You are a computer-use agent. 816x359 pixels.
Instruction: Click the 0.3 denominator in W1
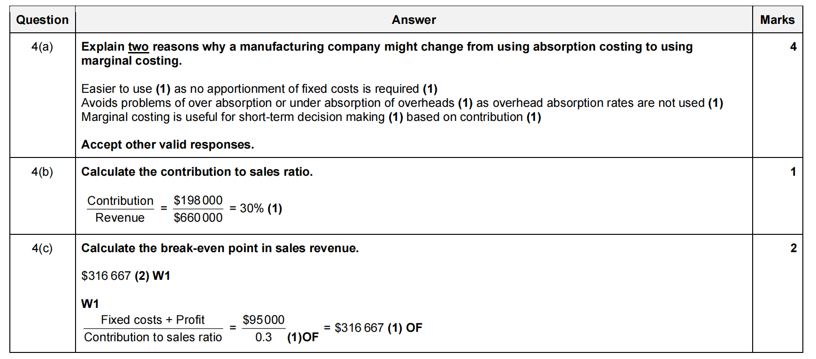pos(263,337)
